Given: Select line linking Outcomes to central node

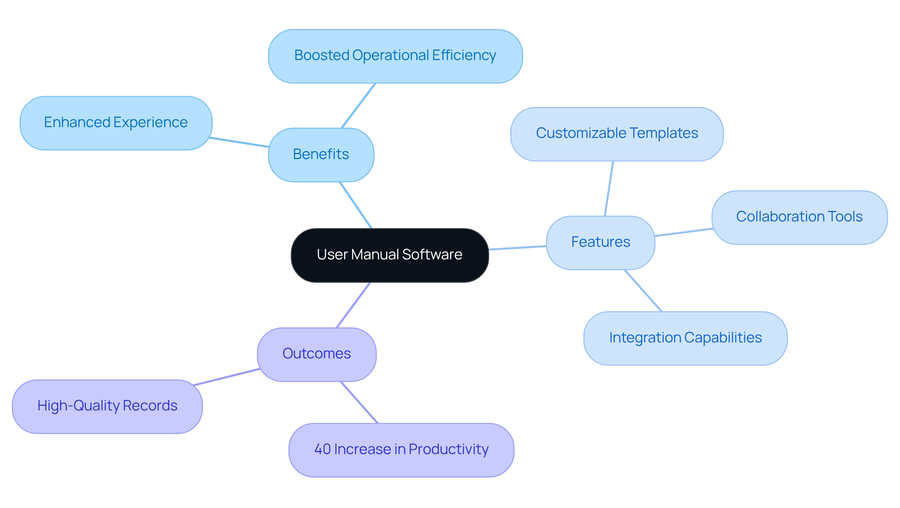Looking at the screenshot, I should coord(353,305).
